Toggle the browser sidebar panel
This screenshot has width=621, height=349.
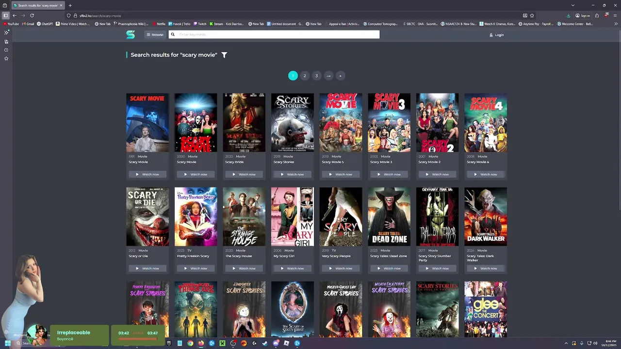click(6, 16)
